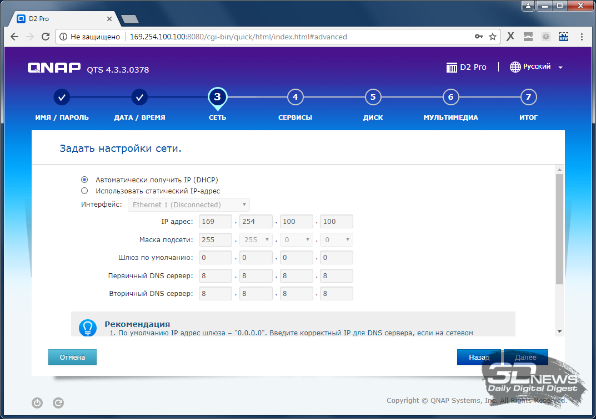Click the D2 Pro NAS device icon
The height and width of the screenshot is (419, 596).
(452, 68)
